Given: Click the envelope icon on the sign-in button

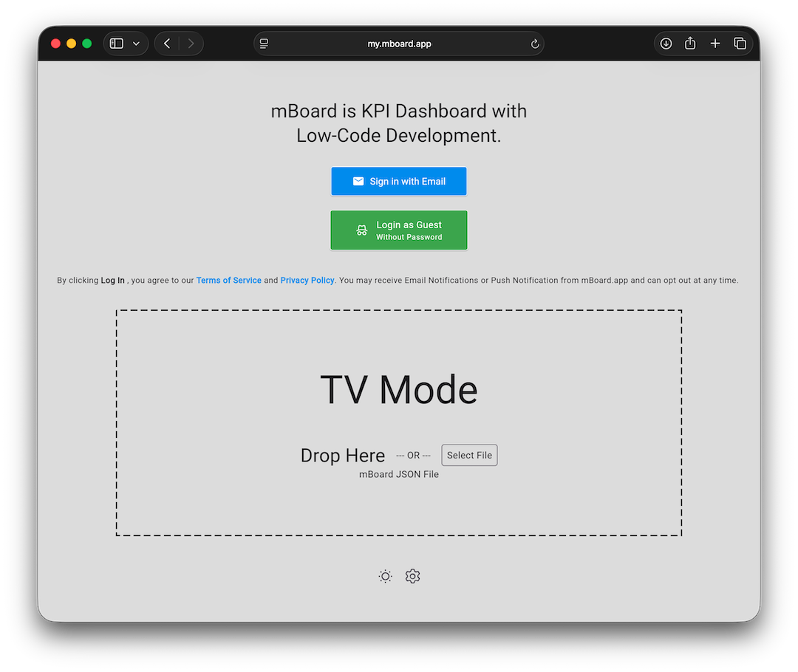Looking at the screenshot, I should [358, 181].
